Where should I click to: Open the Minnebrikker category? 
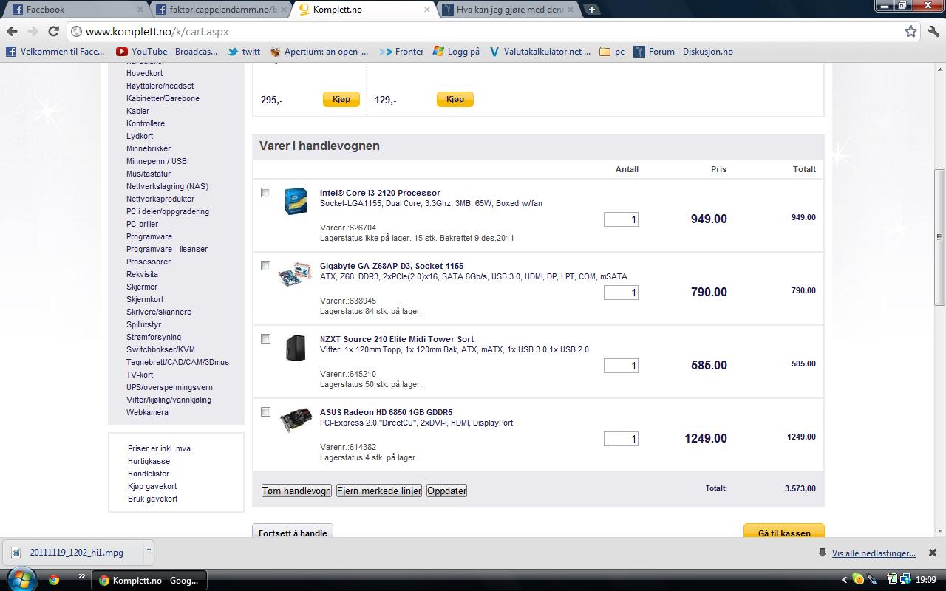[149, 148]
